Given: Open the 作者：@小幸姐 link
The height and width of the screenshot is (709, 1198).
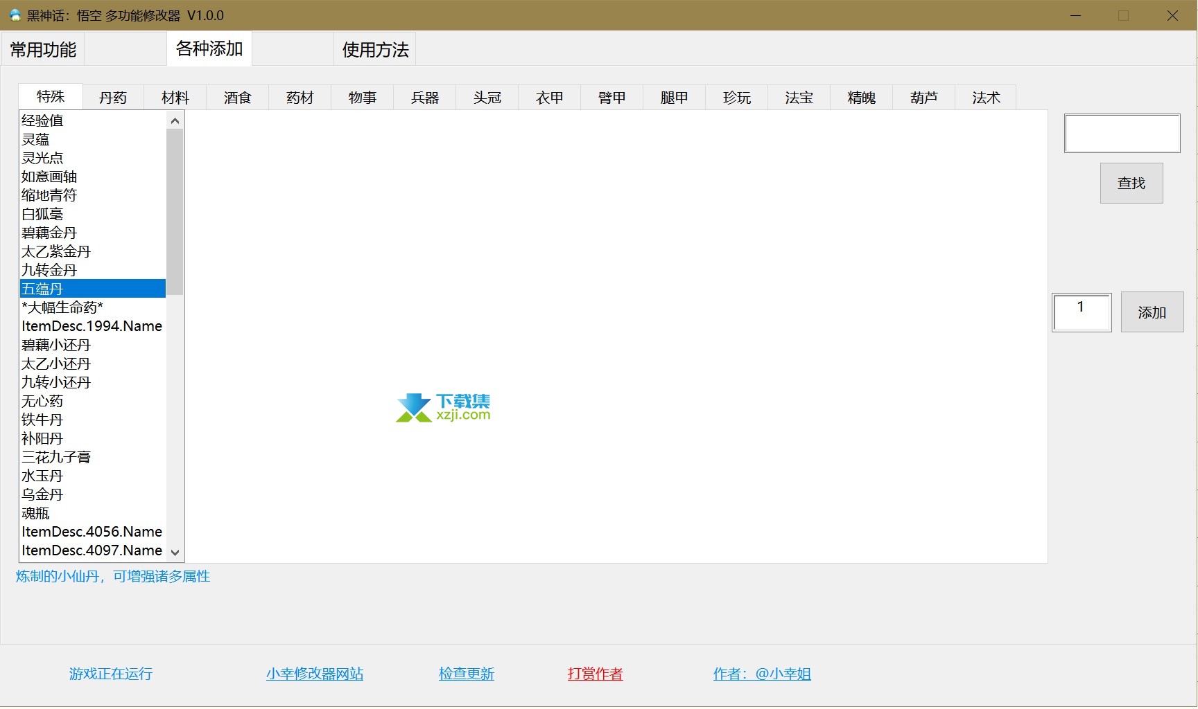Looking at the screenshot, I should pos(763,674).
